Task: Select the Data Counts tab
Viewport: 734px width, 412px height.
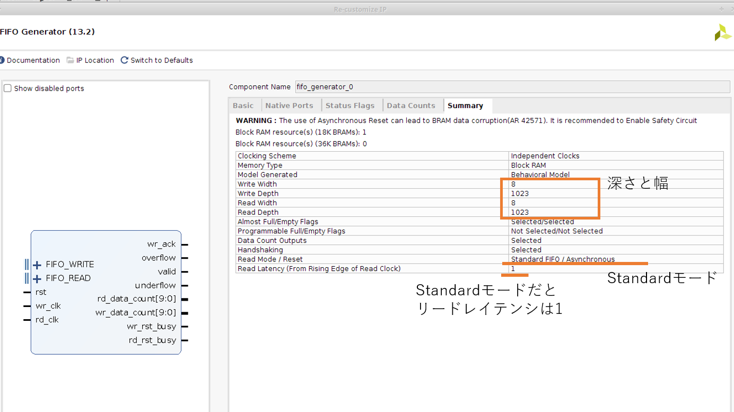Action: [x=411, y=106]
